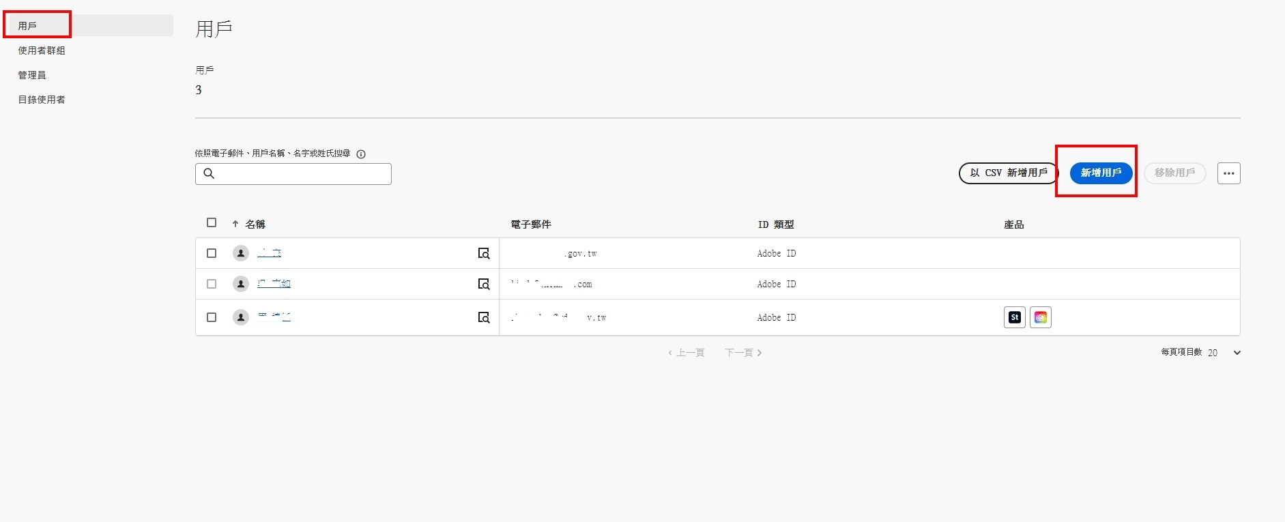
Task: Open details icon for the first user row
Action: pos(484,254)
